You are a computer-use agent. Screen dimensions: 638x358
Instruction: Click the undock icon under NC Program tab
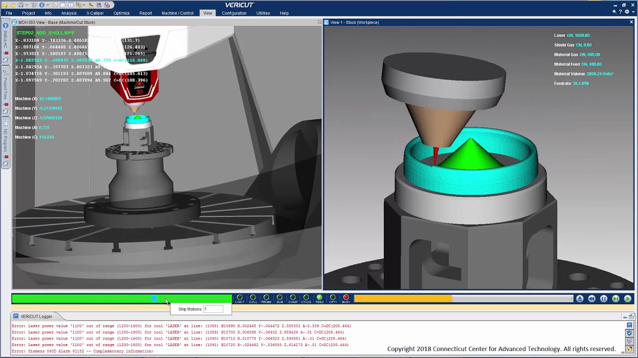tap(5, 164)
